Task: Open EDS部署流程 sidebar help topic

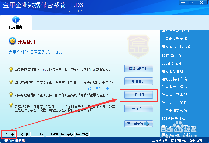Action: click(171, 63)
